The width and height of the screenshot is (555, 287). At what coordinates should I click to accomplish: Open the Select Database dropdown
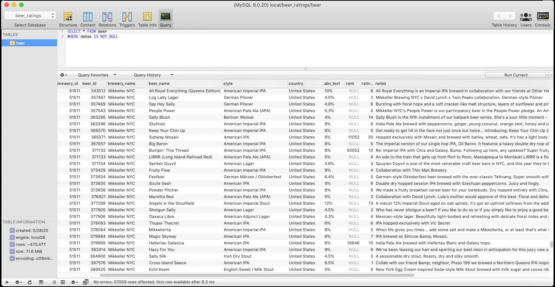(x=30, y=16)
